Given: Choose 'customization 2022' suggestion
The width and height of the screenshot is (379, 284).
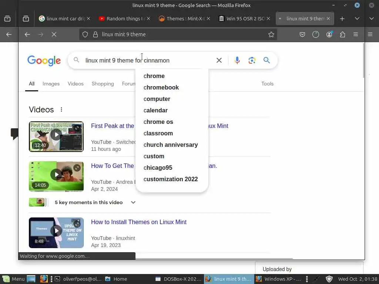Looking at the screenshot, I should click(x=172, y=179).
